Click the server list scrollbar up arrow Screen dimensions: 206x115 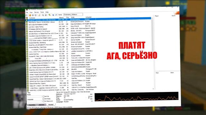(x=152, y=18)
